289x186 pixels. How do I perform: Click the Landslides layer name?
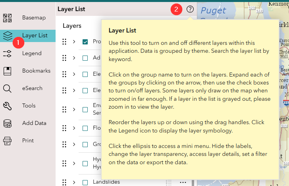[106, 182]
